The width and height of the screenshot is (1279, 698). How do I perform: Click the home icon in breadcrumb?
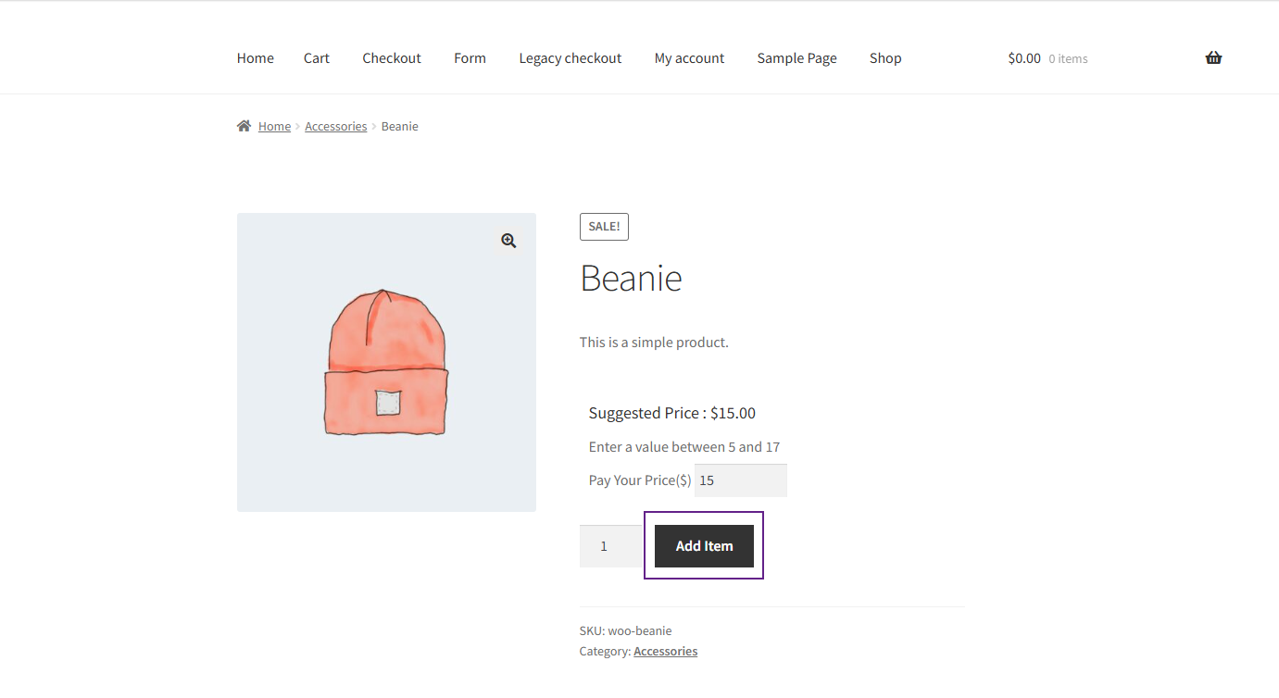coord(244,126)
